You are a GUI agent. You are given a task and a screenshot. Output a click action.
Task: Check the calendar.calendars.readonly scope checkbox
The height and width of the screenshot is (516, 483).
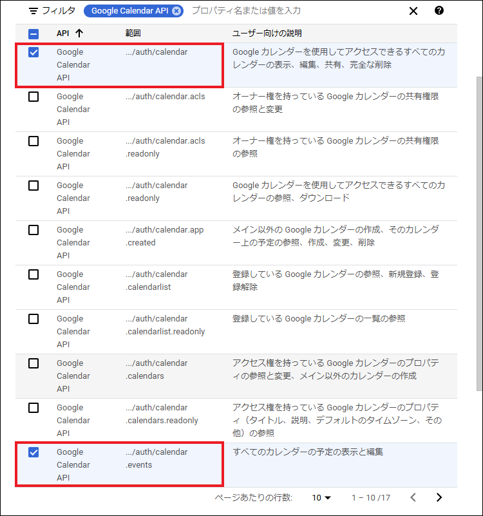coord(33,408)
